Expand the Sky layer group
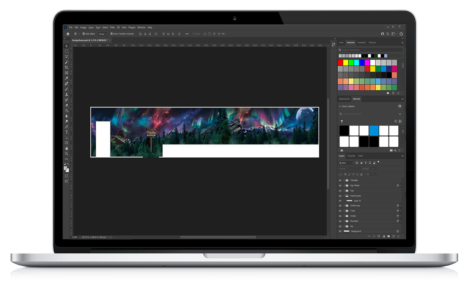The width and height of the screenshot is (469, 281). (x=344, y=226)
